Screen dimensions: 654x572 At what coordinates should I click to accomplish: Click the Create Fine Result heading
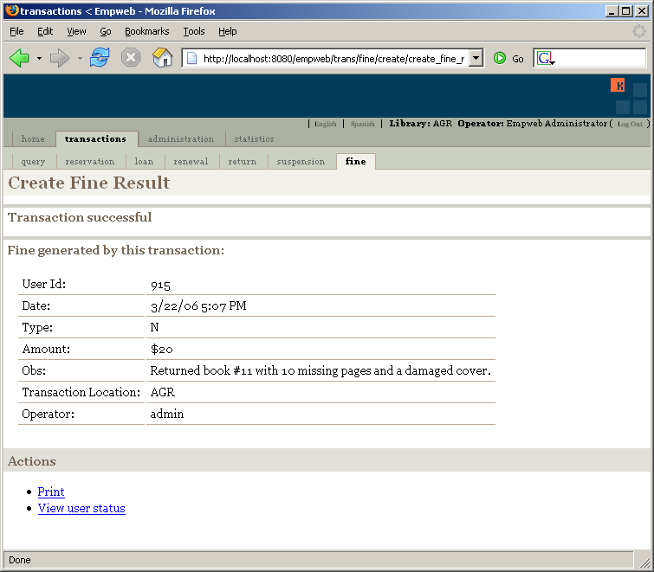89,183
